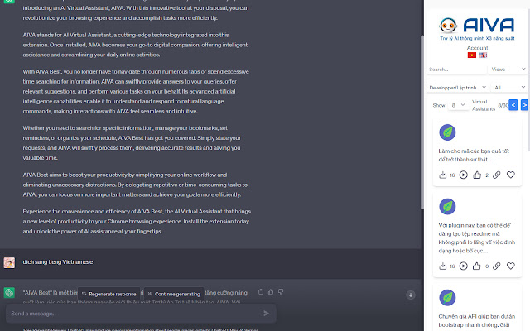Screen dimensions: 530x331
Task: Copy link icon on the first assistant card
Action: pyautogui.click(x=496, y=175)
